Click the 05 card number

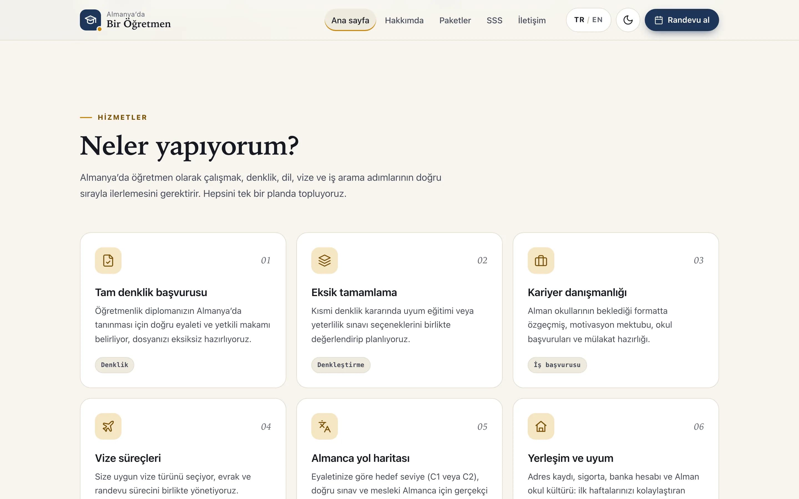click(482, 427)
